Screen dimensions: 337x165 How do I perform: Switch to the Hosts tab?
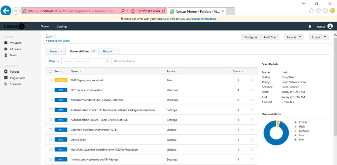[x=54, y=51]
